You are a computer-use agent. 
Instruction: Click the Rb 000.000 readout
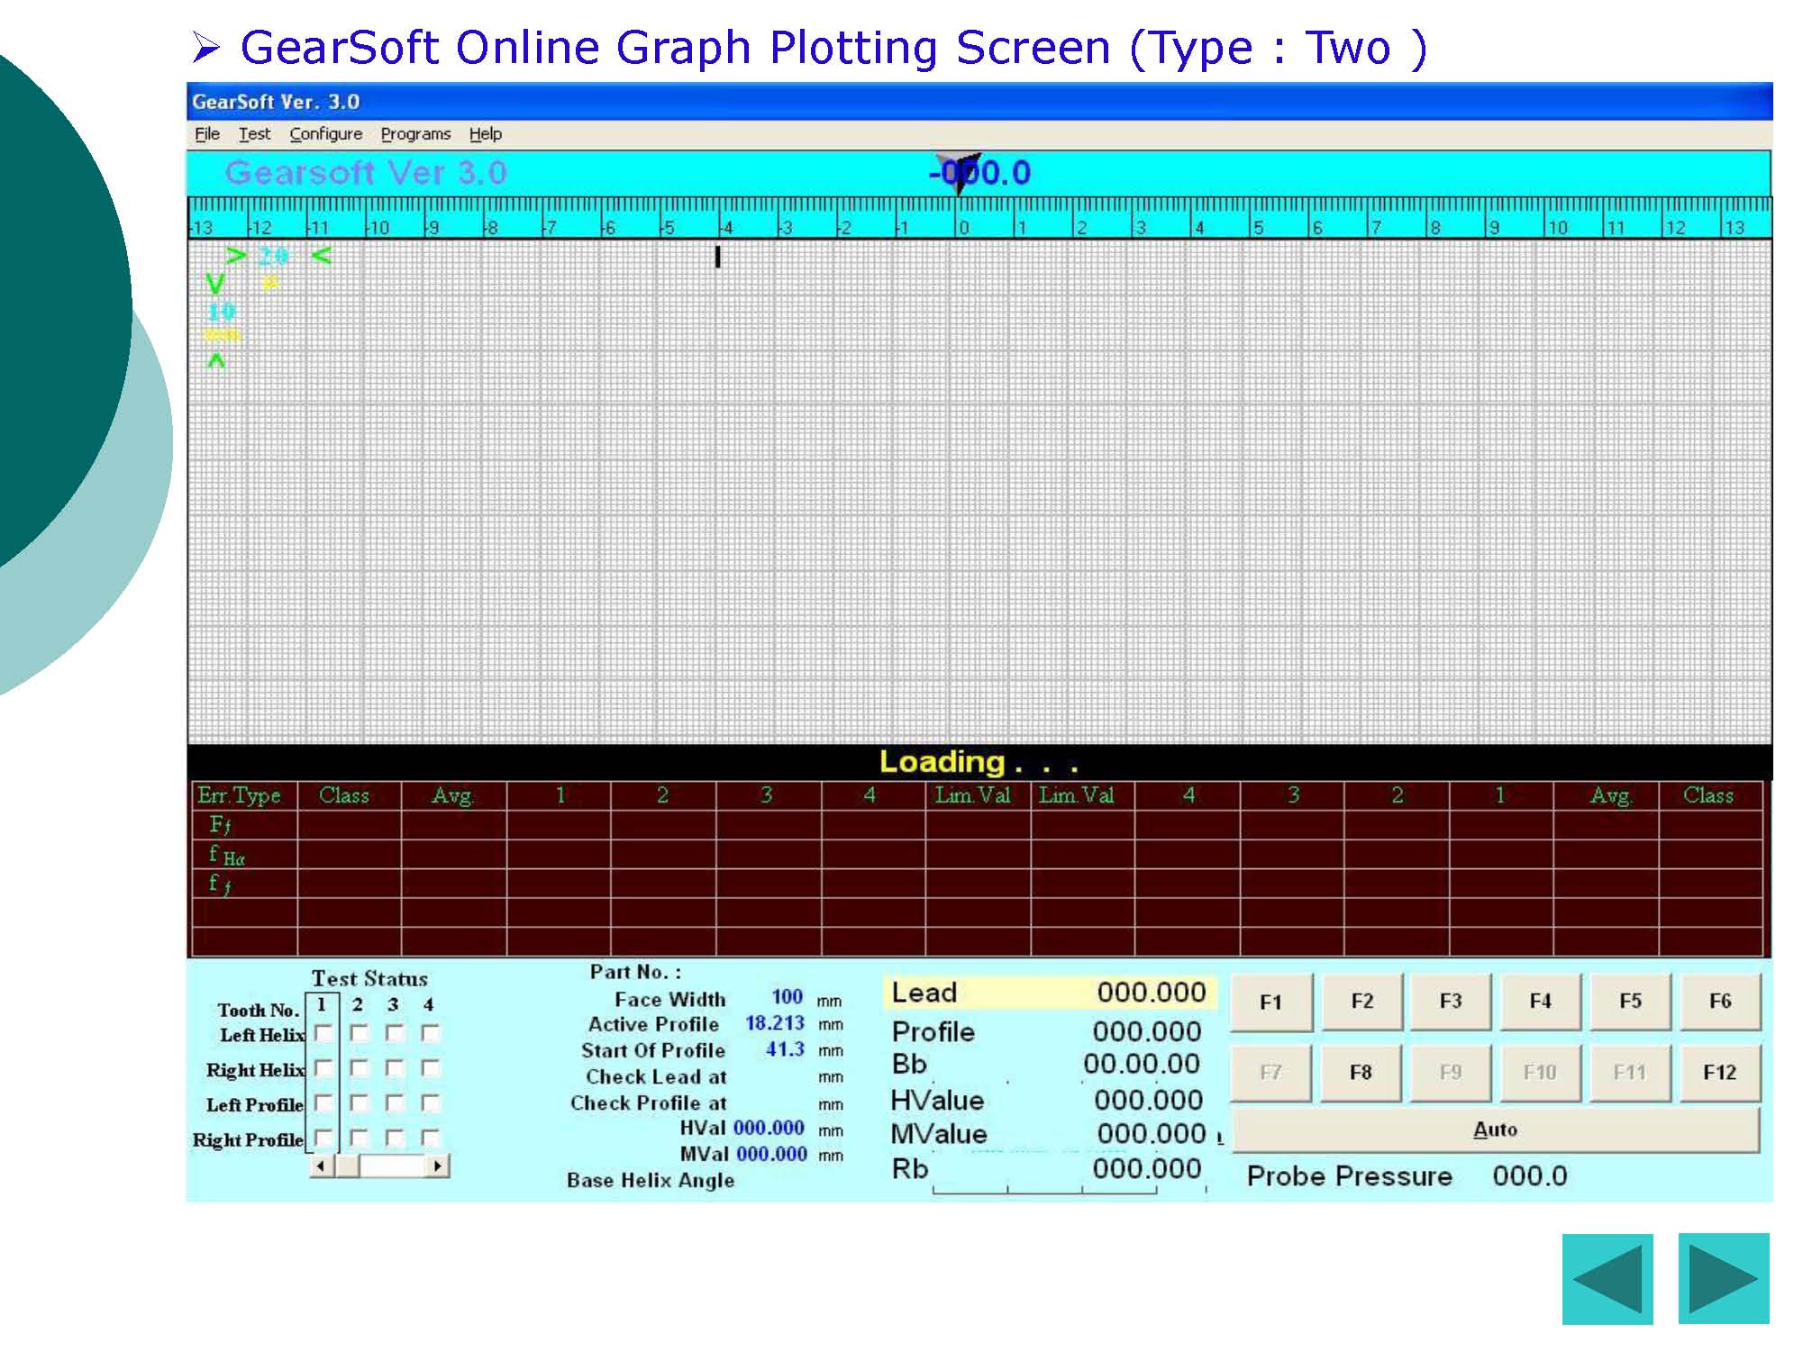(1147, 1169)
